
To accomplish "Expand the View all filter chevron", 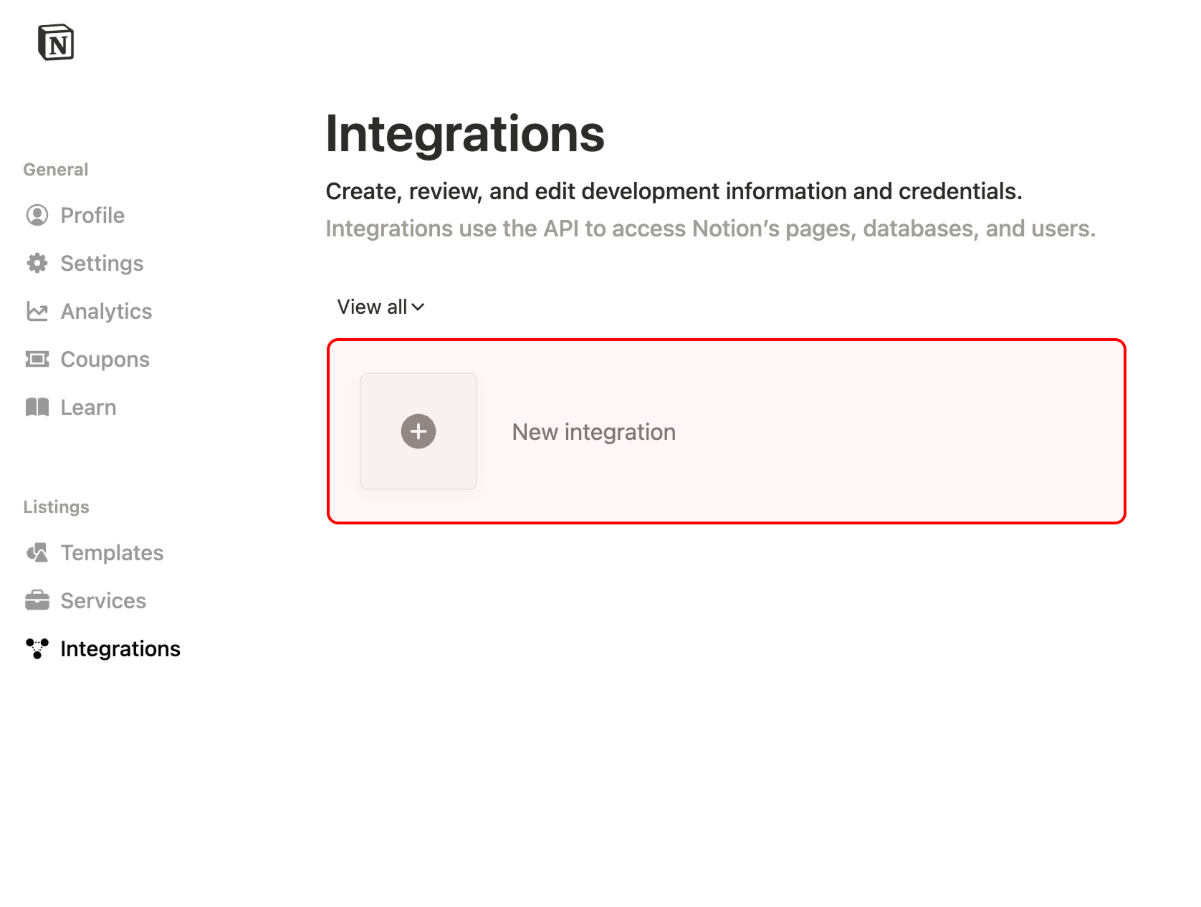I will pyautogui.click(x=419, y=307).
